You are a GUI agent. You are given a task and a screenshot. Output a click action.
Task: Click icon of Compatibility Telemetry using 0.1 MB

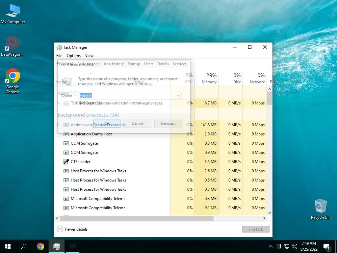[x=66, y=208]
